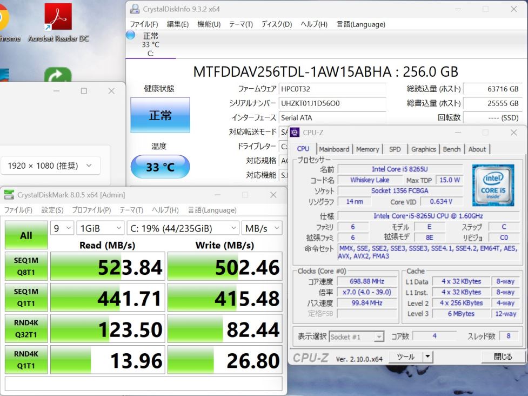The image size is (528, 396).
Task: Click the code name Whiskey Lake
Action: [x=370, y=180]
